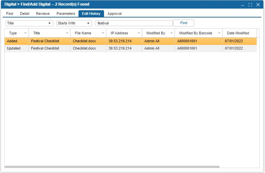The width and height of the screenshot is (265, 173).
Task: Click the Find search button
Action: click(x=184, y=23)
